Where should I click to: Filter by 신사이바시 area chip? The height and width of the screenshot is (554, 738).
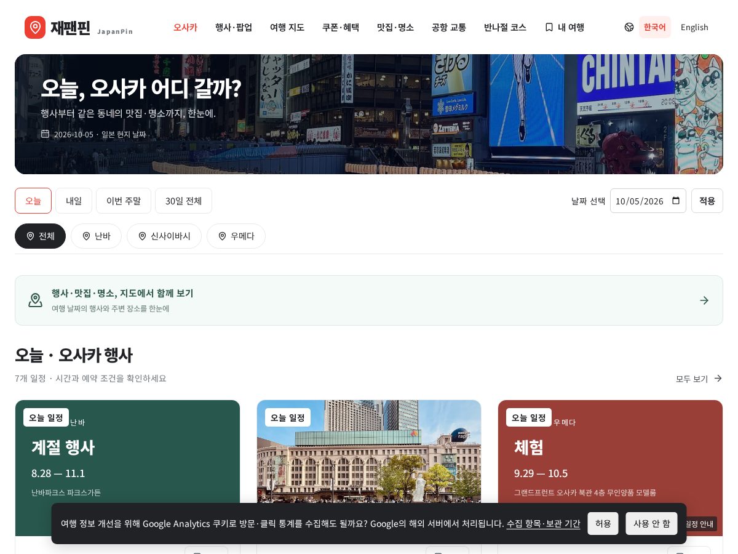164,236
